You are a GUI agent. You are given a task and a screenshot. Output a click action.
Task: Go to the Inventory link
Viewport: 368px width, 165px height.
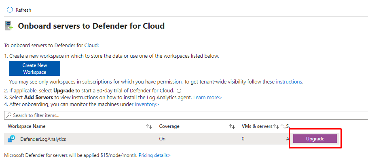point(147,104)
